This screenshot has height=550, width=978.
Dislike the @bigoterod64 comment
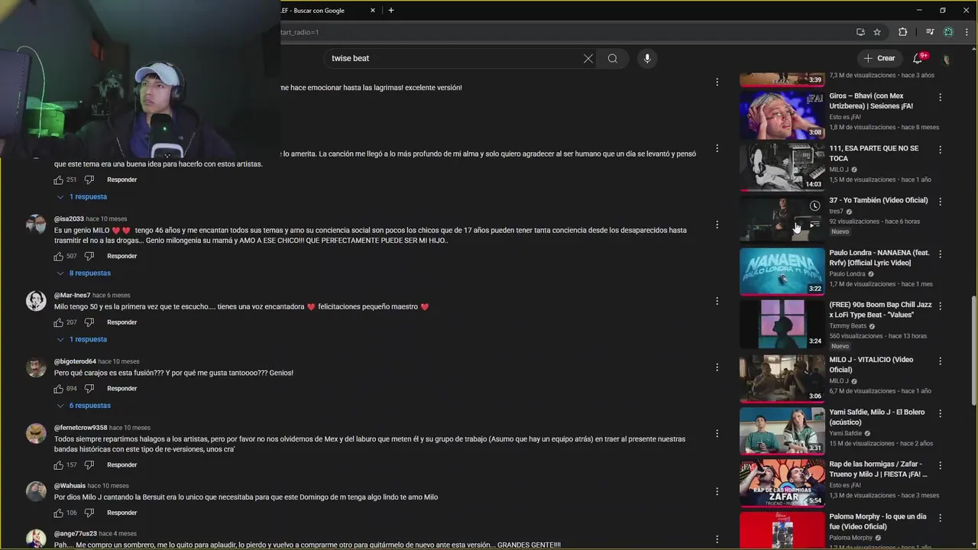click(x=89, y=388)
